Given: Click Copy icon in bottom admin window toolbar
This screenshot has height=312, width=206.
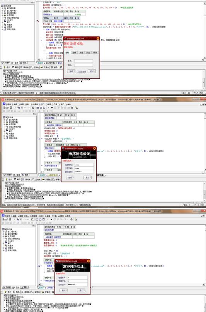Looking at the screenshot, I should [x=18, y=220].
